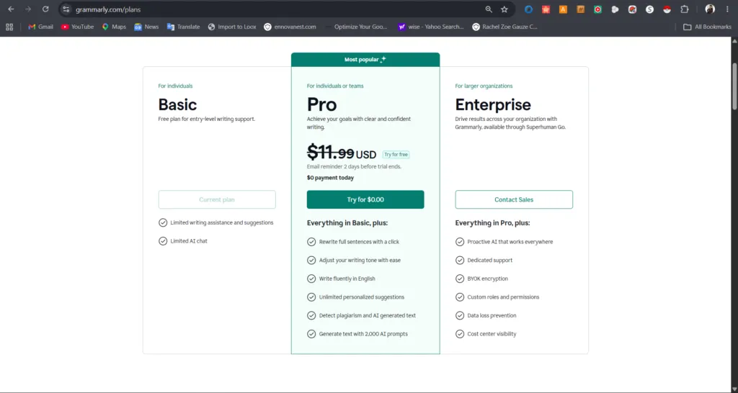Click the orange letter A extension icon

point(563,9)
